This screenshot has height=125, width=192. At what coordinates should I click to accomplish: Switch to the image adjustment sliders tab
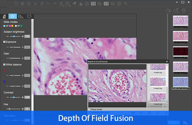[x=13, y=16]
